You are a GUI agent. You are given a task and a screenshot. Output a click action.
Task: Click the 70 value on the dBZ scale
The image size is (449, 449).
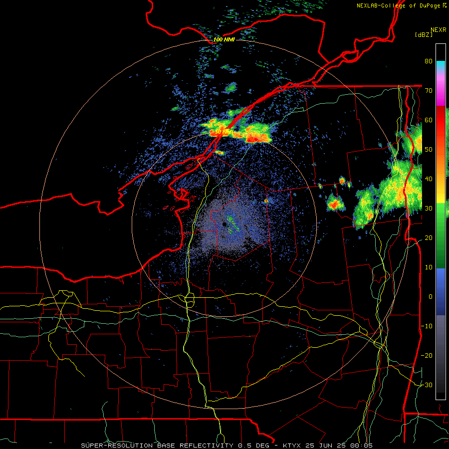coord(429,90)
